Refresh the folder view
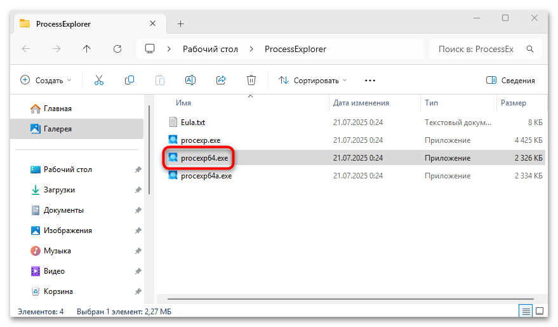Viewport: 558px width, 327px height. (x=117, y=49)
